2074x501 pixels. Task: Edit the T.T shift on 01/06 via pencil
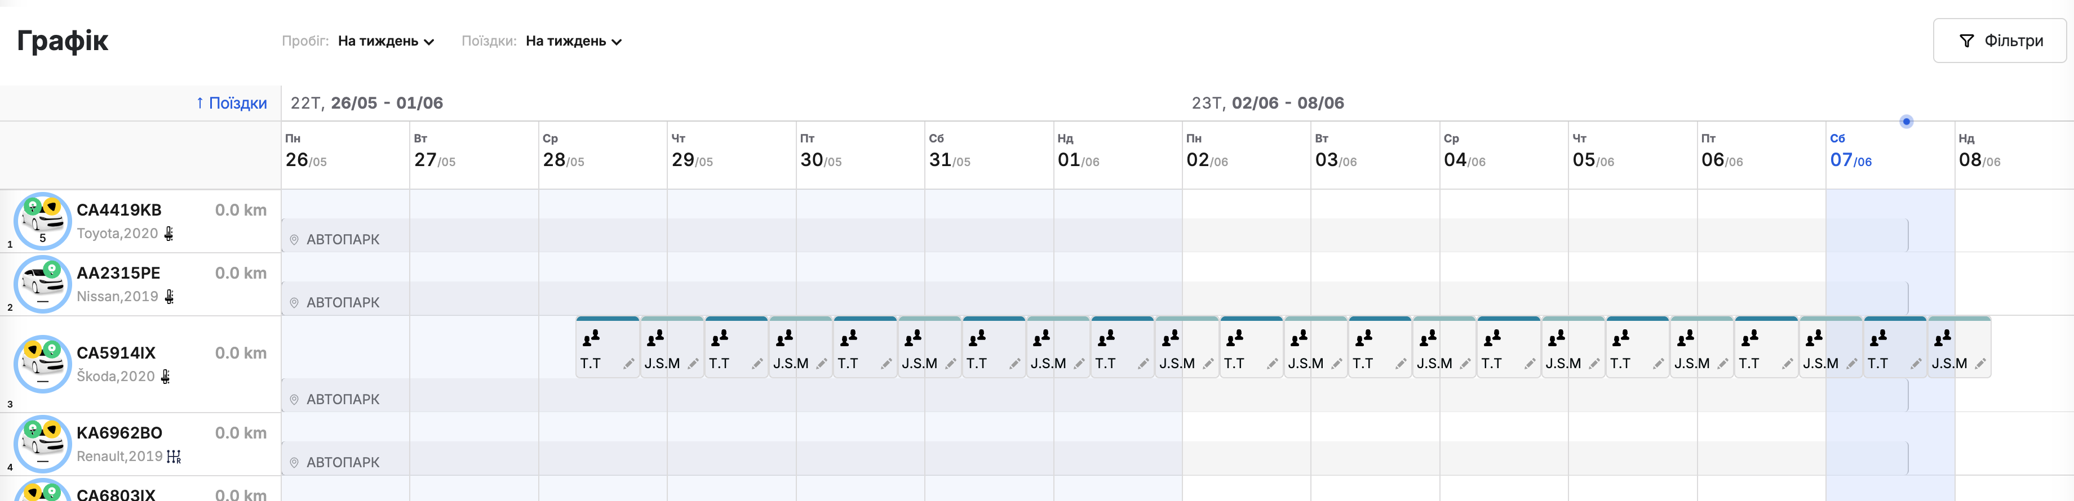[x=1144, y=364]
